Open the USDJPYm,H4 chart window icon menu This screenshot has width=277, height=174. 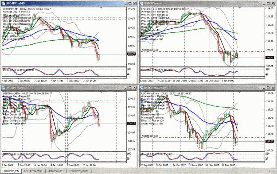pos(141,3)
